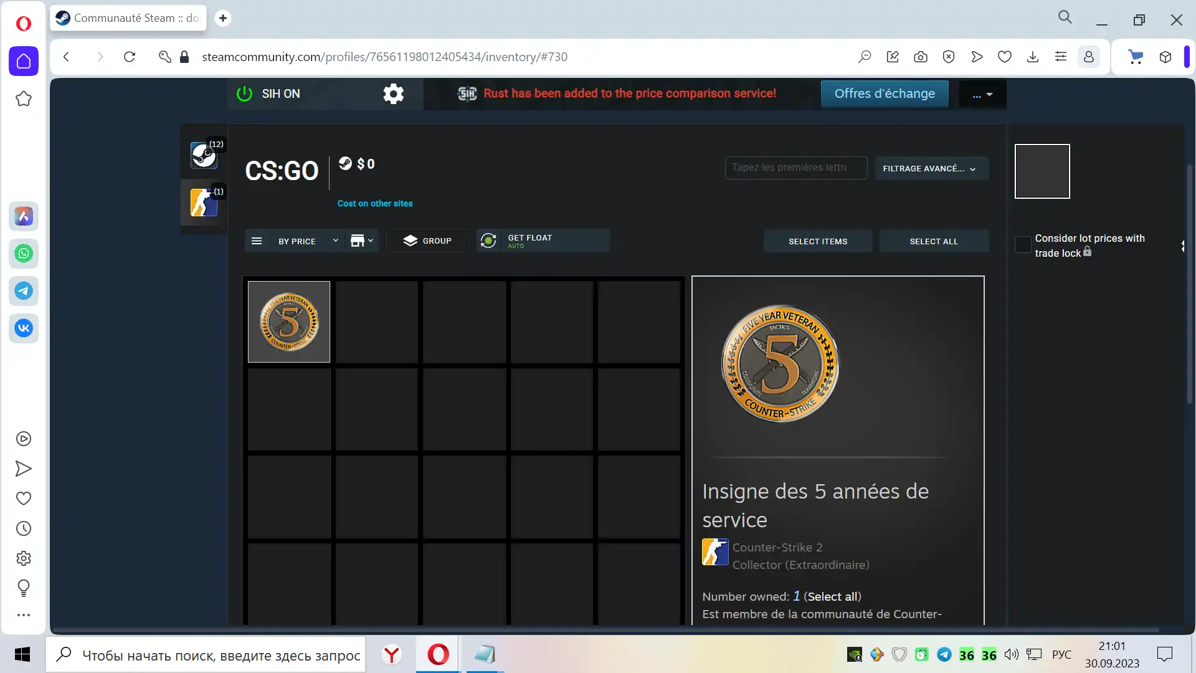Open Telegram in Opera sidebar
This screenshot has width=1196, height=673.
pyautogui.click(x=24, y=291)
